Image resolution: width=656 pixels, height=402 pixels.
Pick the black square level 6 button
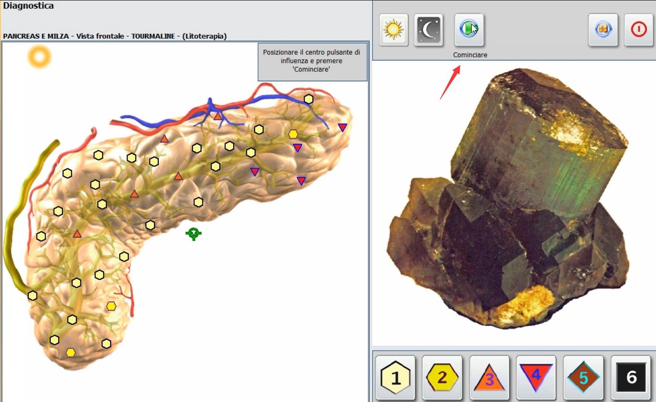631,377
